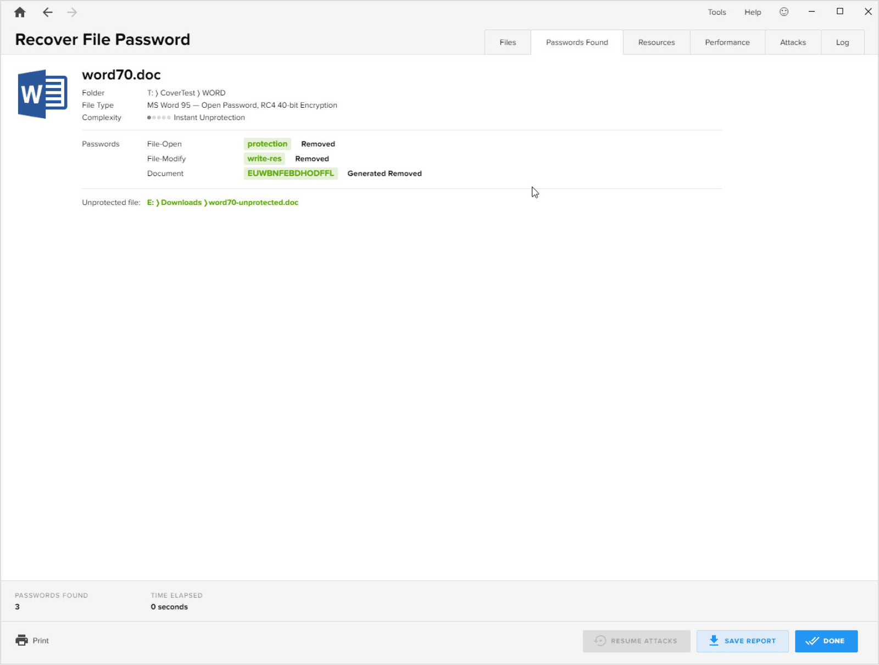Click the Home icon
Viewport: 879px width, 665px height.
pos(20,12)
